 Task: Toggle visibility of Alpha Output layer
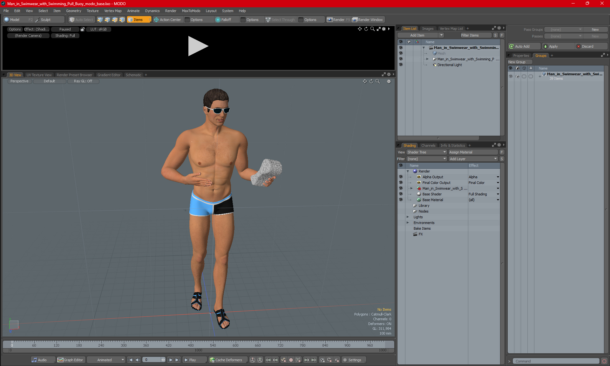pos(401,177)
